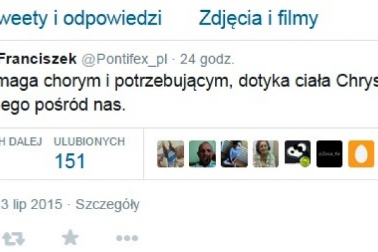
Task: Click the tweet text about chorym i potrzebującym
Action: (189, 93)
